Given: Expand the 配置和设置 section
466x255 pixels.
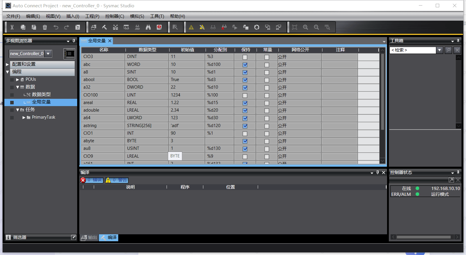Looking at the screenshot, I should [7, 64].
